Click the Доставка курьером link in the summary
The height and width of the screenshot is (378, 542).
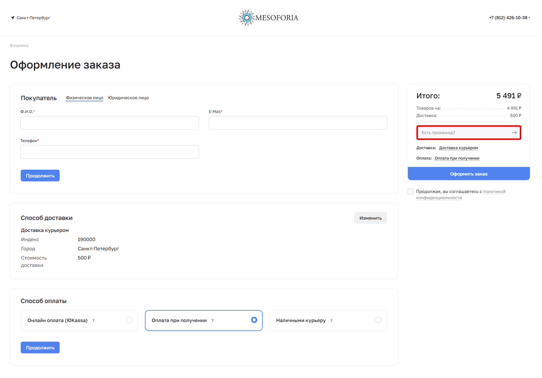(x=458, y=148)
